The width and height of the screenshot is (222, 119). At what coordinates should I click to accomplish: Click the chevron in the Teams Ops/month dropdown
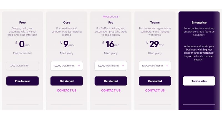[x=167, y=66]
